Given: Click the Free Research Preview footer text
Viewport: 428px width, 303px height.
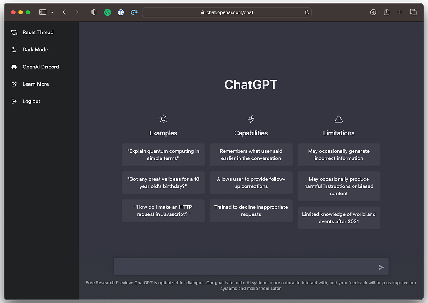Looking at the screenshot, I should 251,285.
